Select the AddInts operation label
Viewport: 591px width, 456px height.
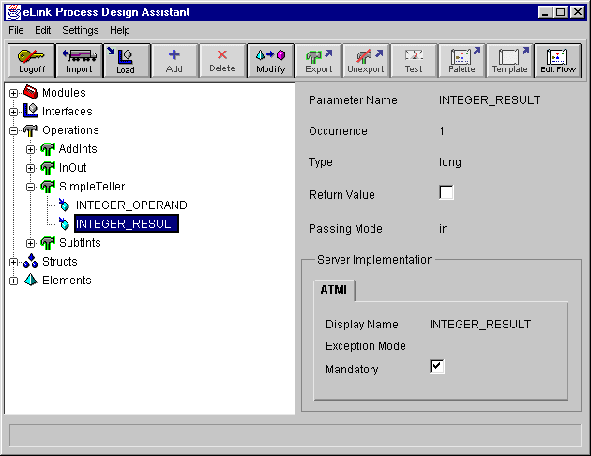[78, 149]
